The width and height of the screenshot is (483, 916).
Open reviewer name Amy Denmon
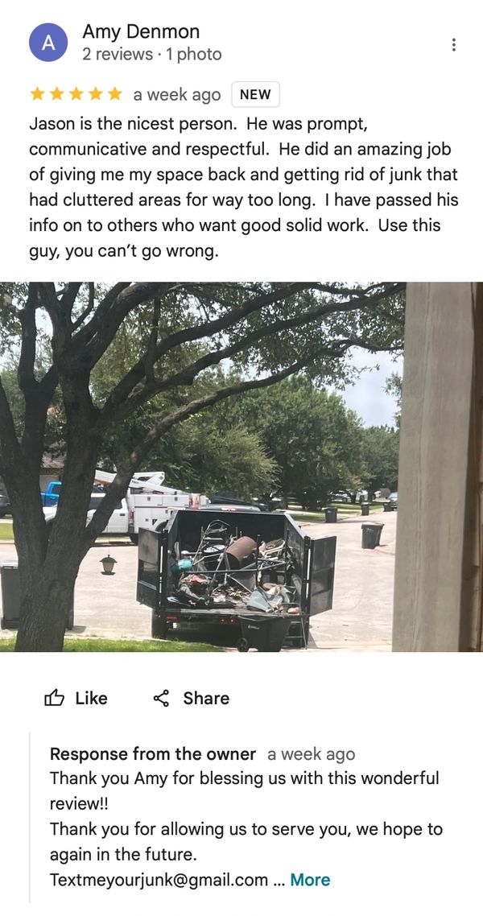point(141,31)
